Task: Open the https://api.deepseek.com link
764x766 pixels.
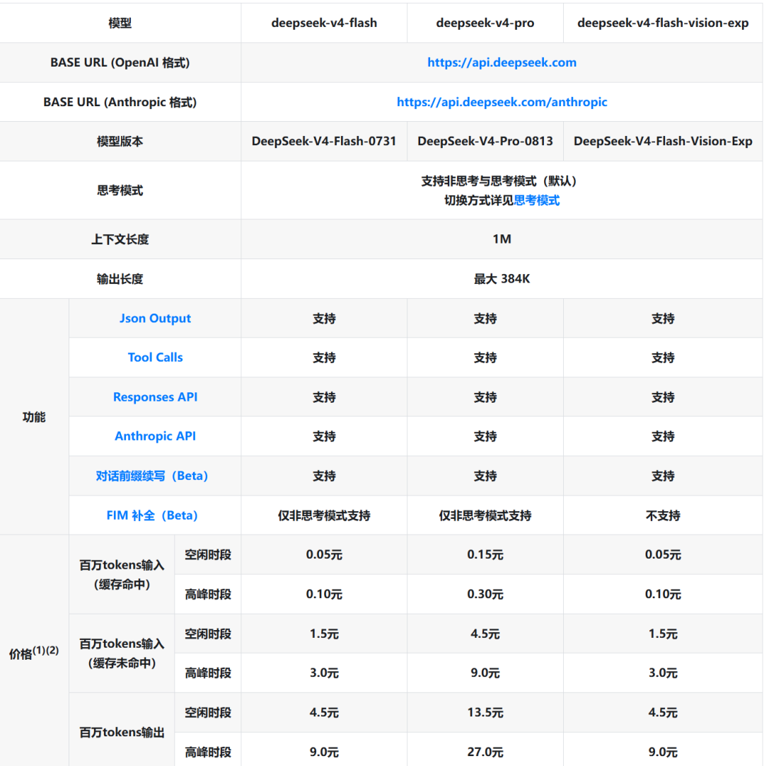Action: [502, 62]
